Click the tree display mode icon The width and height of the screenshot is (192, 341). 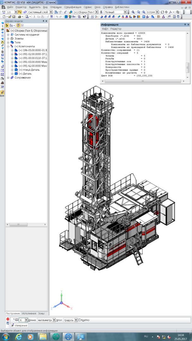pos(7,25)
